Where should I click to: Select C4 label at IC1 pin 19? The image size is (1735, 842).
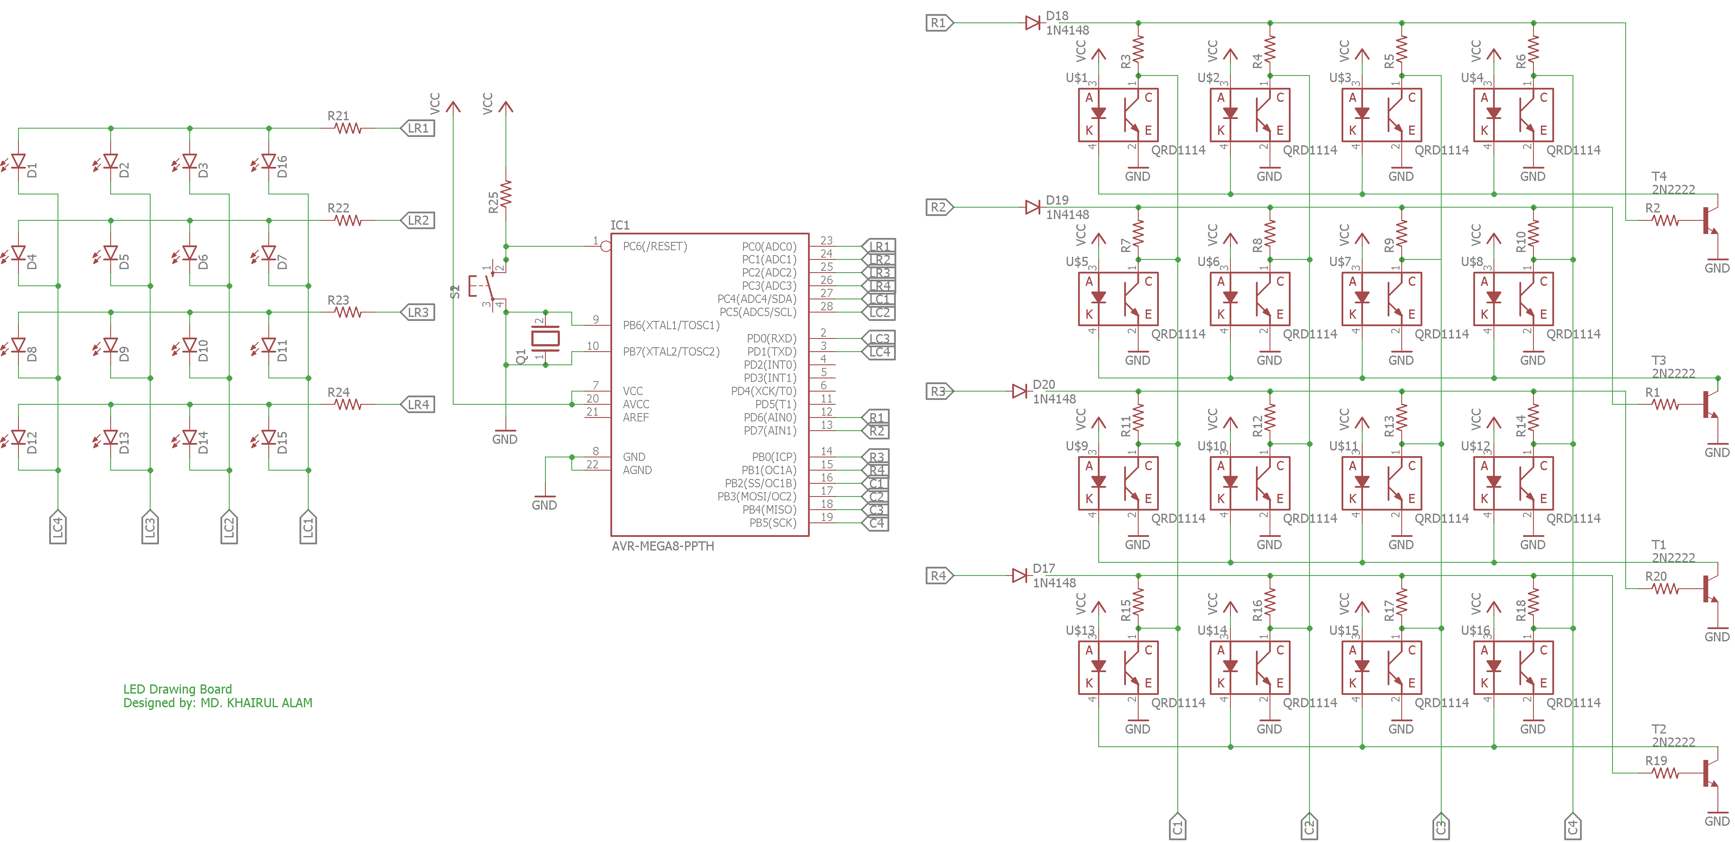coord(876,523)
